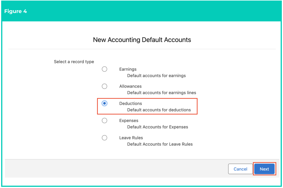Select the Expenses radio button

point(104,121)
